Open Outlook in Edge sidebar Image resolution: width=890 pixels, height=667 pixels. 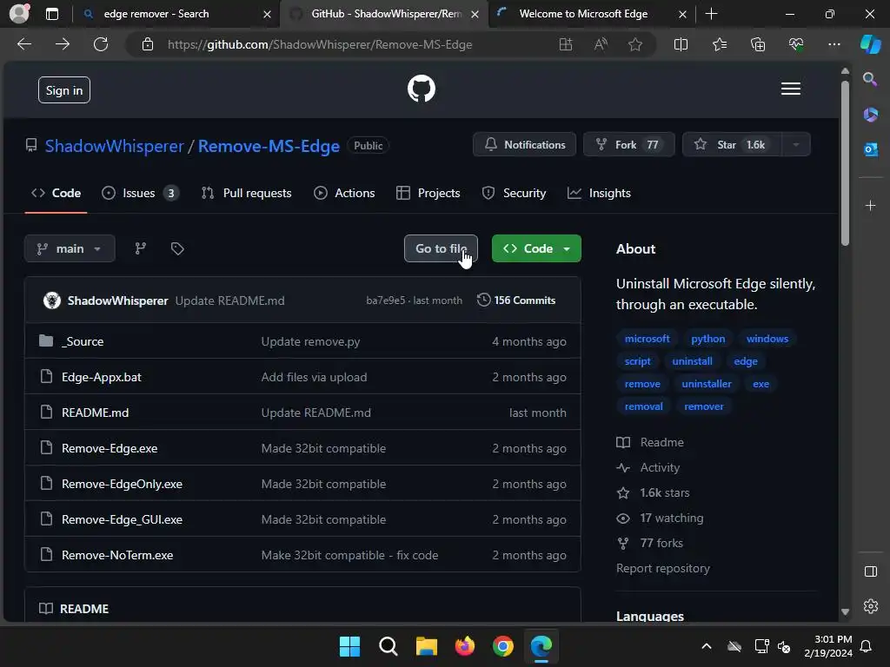click(870, 149)
